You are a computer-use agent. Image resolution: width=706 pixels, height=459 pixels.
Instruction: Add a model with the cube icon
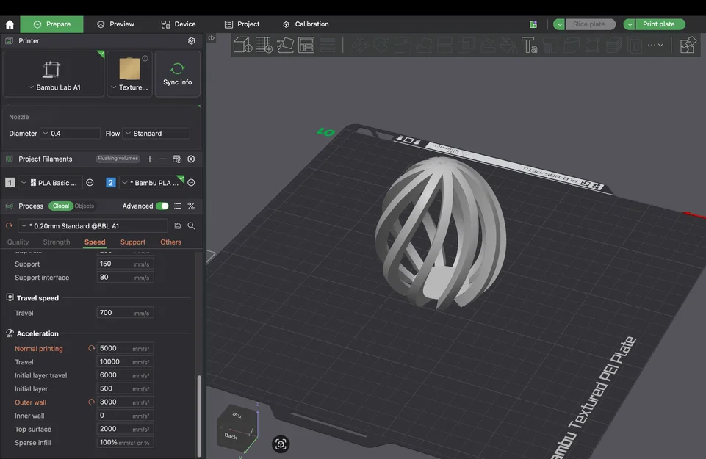point(242,45)
